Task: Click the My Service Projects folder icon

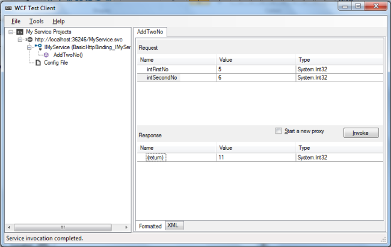Action: 20,32
